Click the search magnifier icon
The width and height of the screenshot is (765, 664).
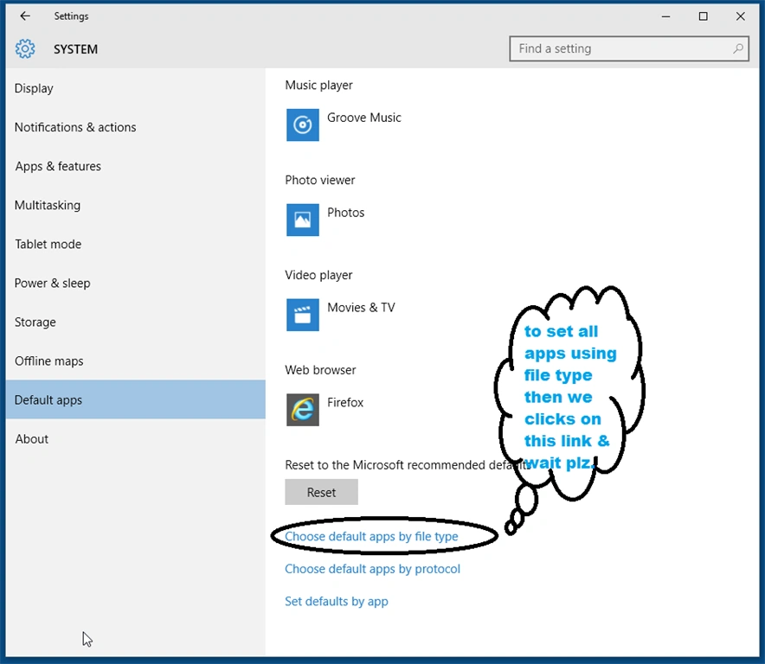pos(737,48)
